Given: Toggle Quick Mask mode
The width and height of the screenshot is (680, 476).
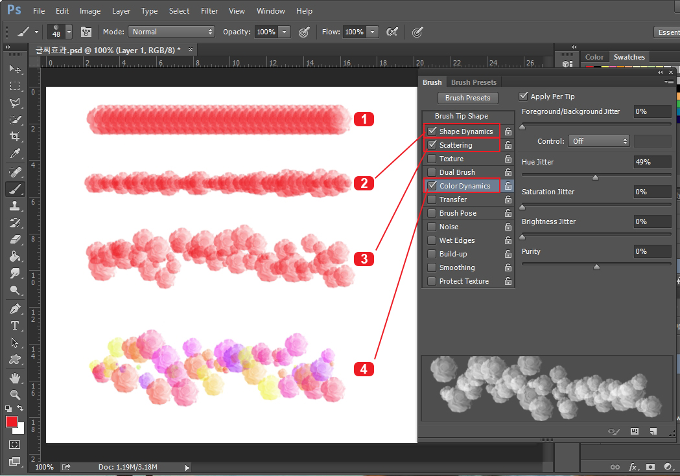Looking at the screenshot, I should 14,445.
